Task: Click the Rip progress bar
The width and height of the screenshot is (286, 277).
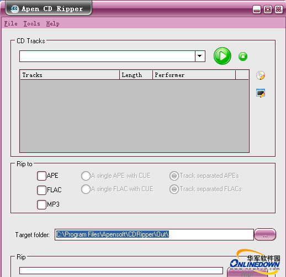Action: (x=121, y=270)
